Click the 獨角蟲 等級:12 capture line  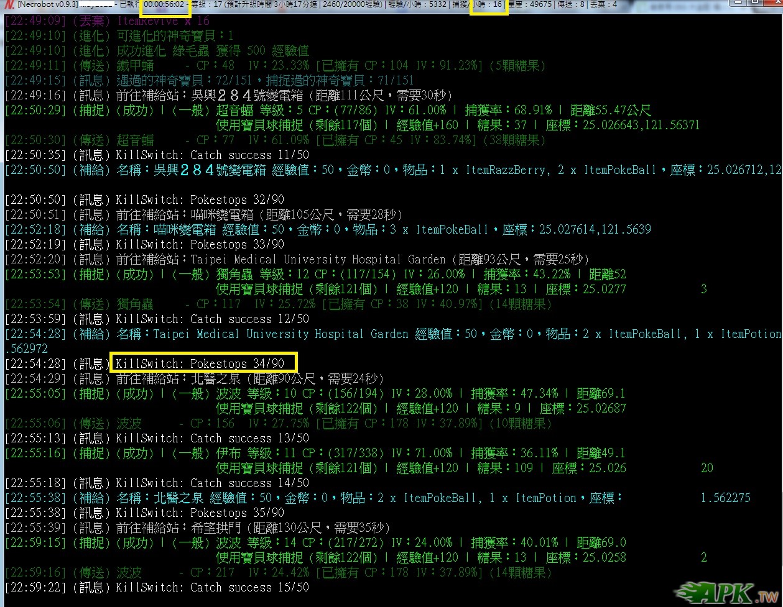[x=315, y=275]
